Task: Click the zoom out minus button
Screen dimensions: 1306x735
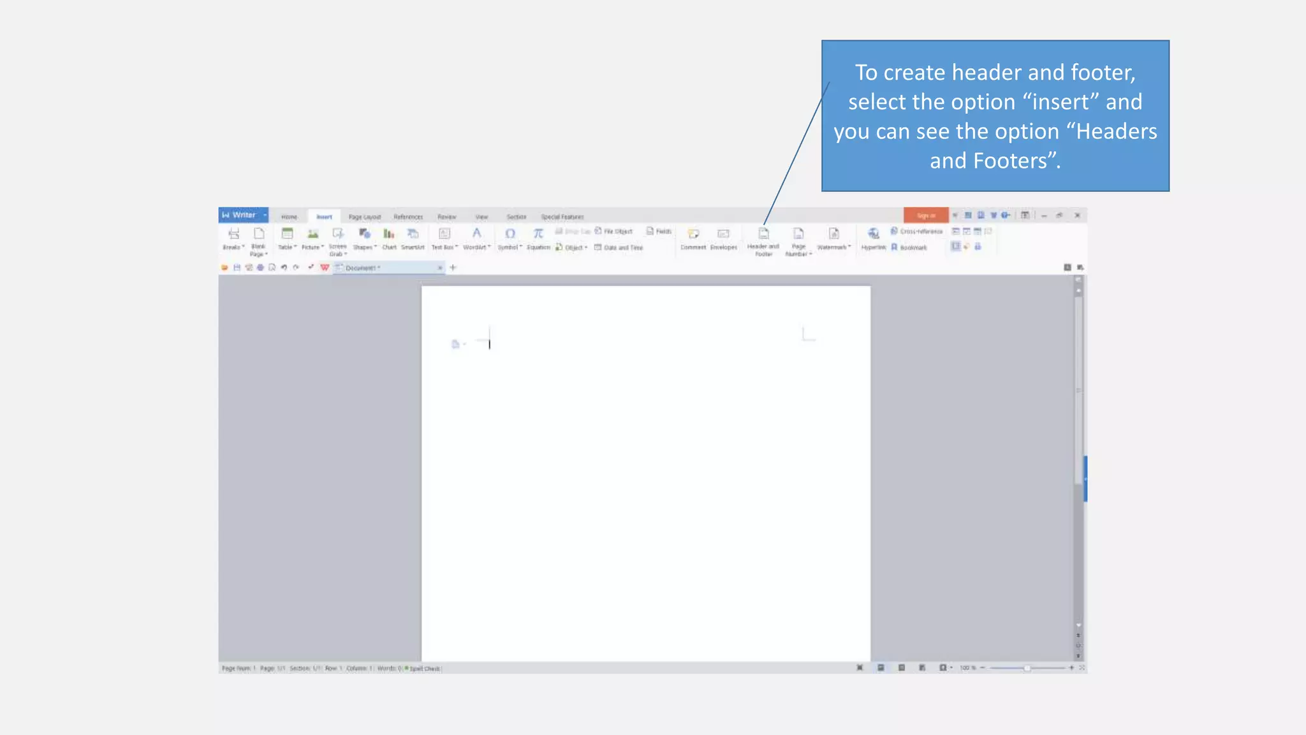Action: click(983, 668)
